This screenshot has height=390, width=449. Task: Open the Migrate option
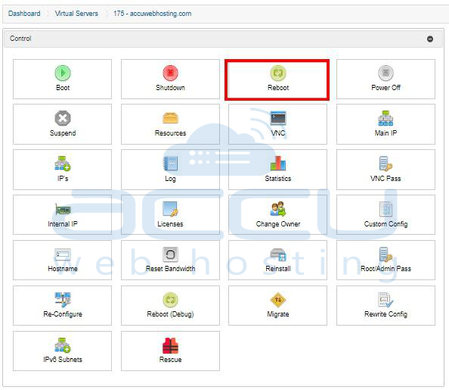tap(277, 305)
